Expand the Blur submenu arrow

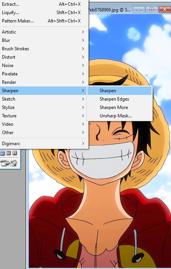tap(83, 40)
